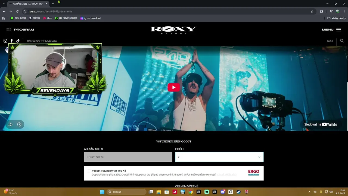Bookmark this page with the star icon
This screenshot has height=196, width=348.
[312, 11]
